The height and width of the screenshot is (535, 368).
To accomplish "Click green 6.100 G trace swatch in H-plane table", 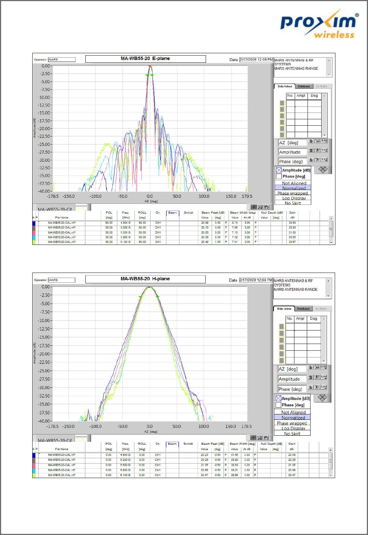I will pos(34,475).
